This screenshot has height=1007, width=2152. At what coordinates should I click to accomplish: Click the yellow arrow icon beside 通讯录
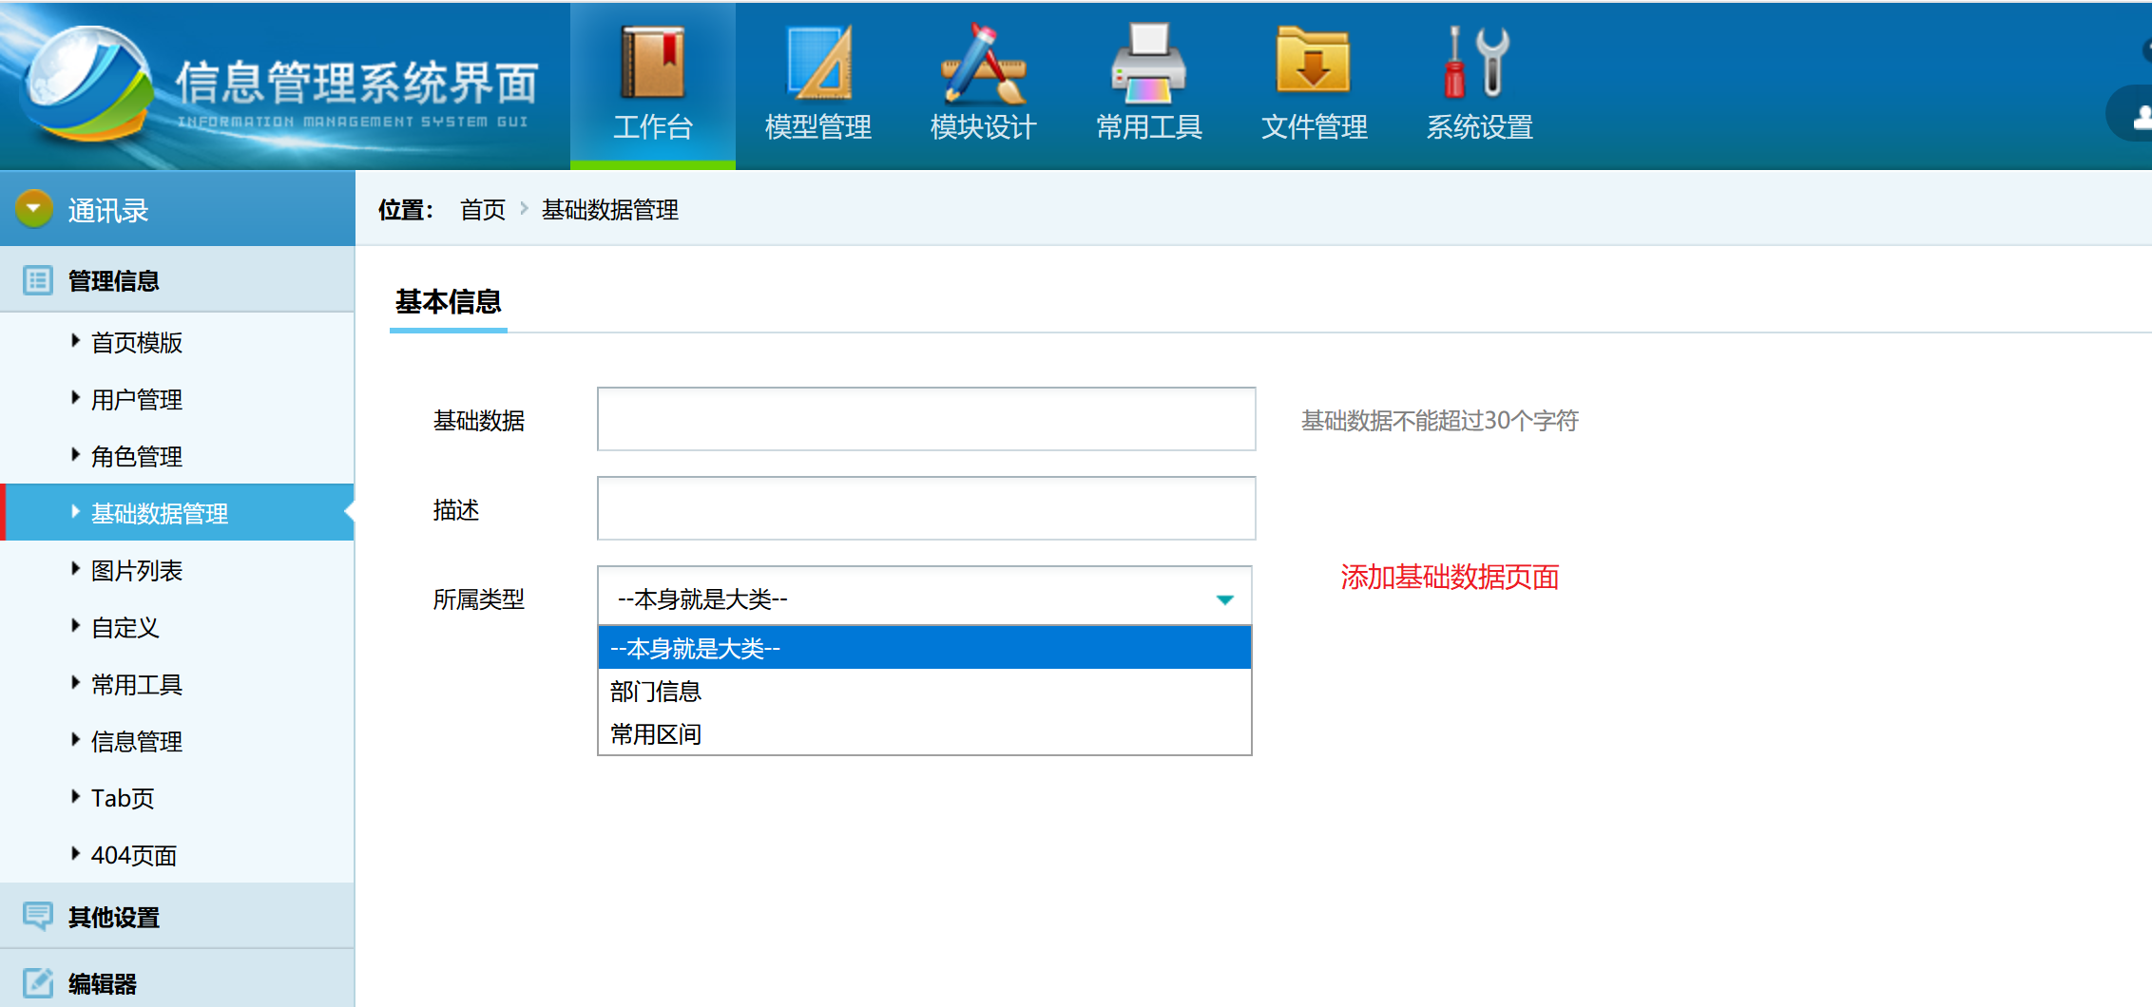pyautogui.click(x=34, y=208)
